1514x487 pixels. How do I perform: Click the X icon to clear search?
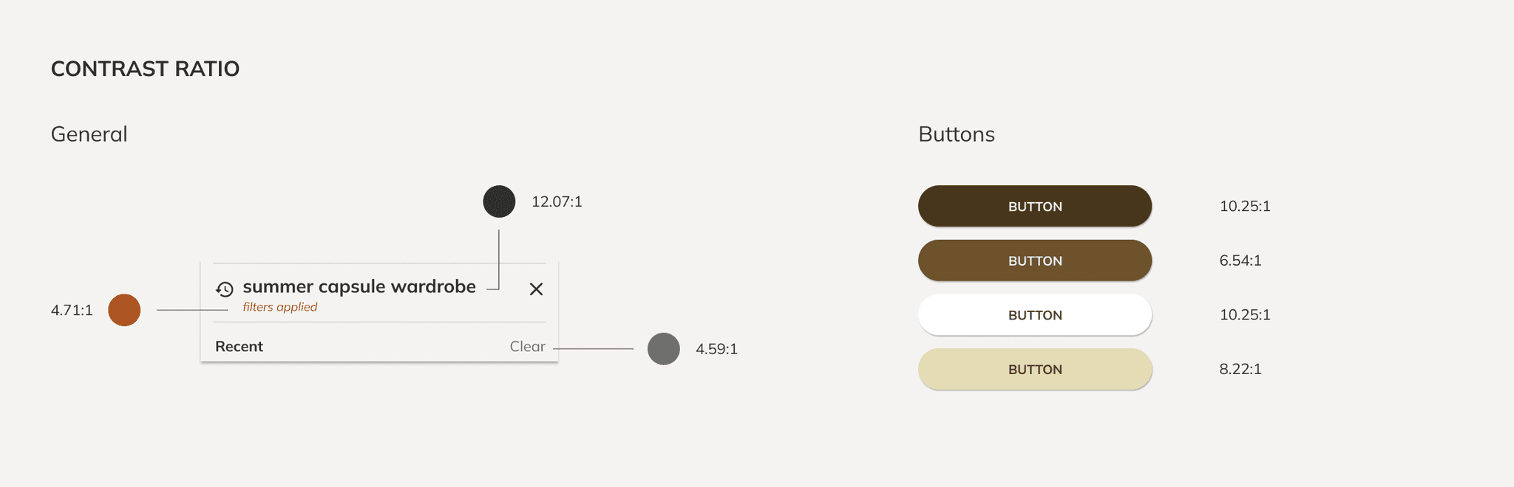(537, 289)
